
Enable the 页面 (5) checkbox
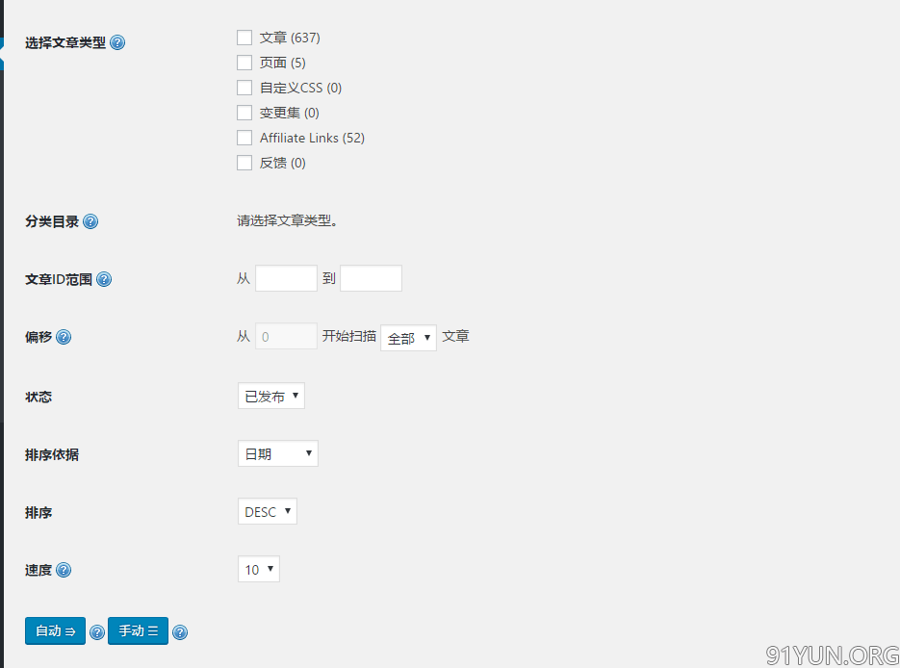coord(244,63)
